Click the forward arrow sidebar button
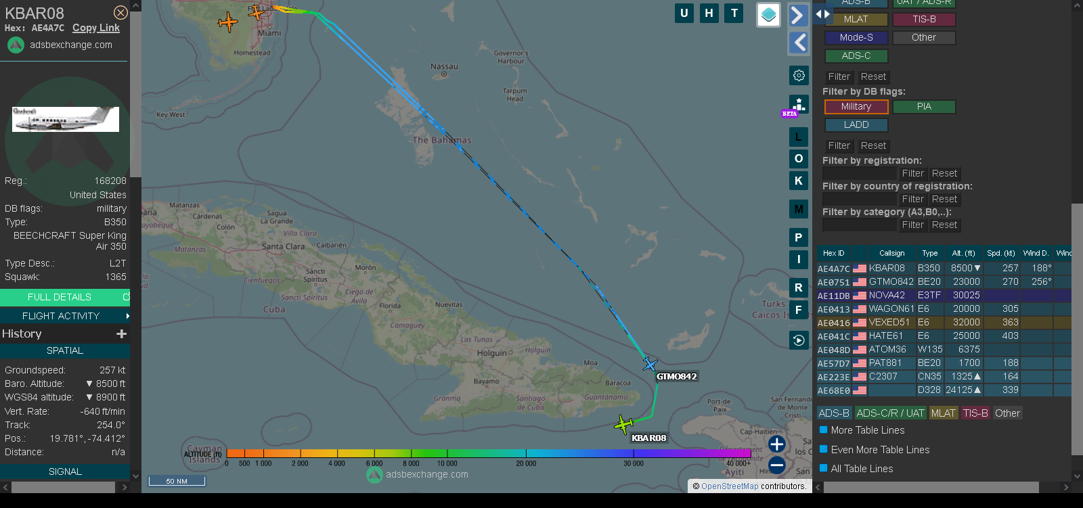The width and height of the screenshot is (1083, 508). [799, 15]
